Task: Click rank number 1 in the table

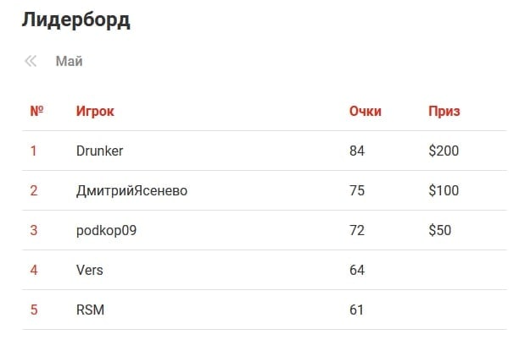Action: 34,151
